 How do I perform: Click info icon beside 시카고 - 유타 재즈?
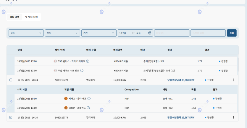click(89, 98)
